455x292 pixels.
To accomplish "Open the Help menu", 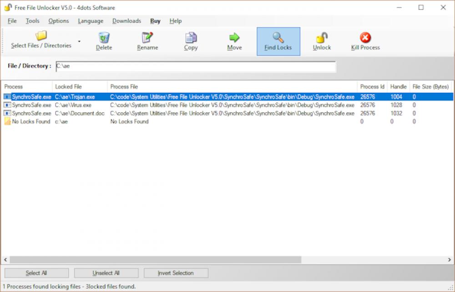I will 175,21.
